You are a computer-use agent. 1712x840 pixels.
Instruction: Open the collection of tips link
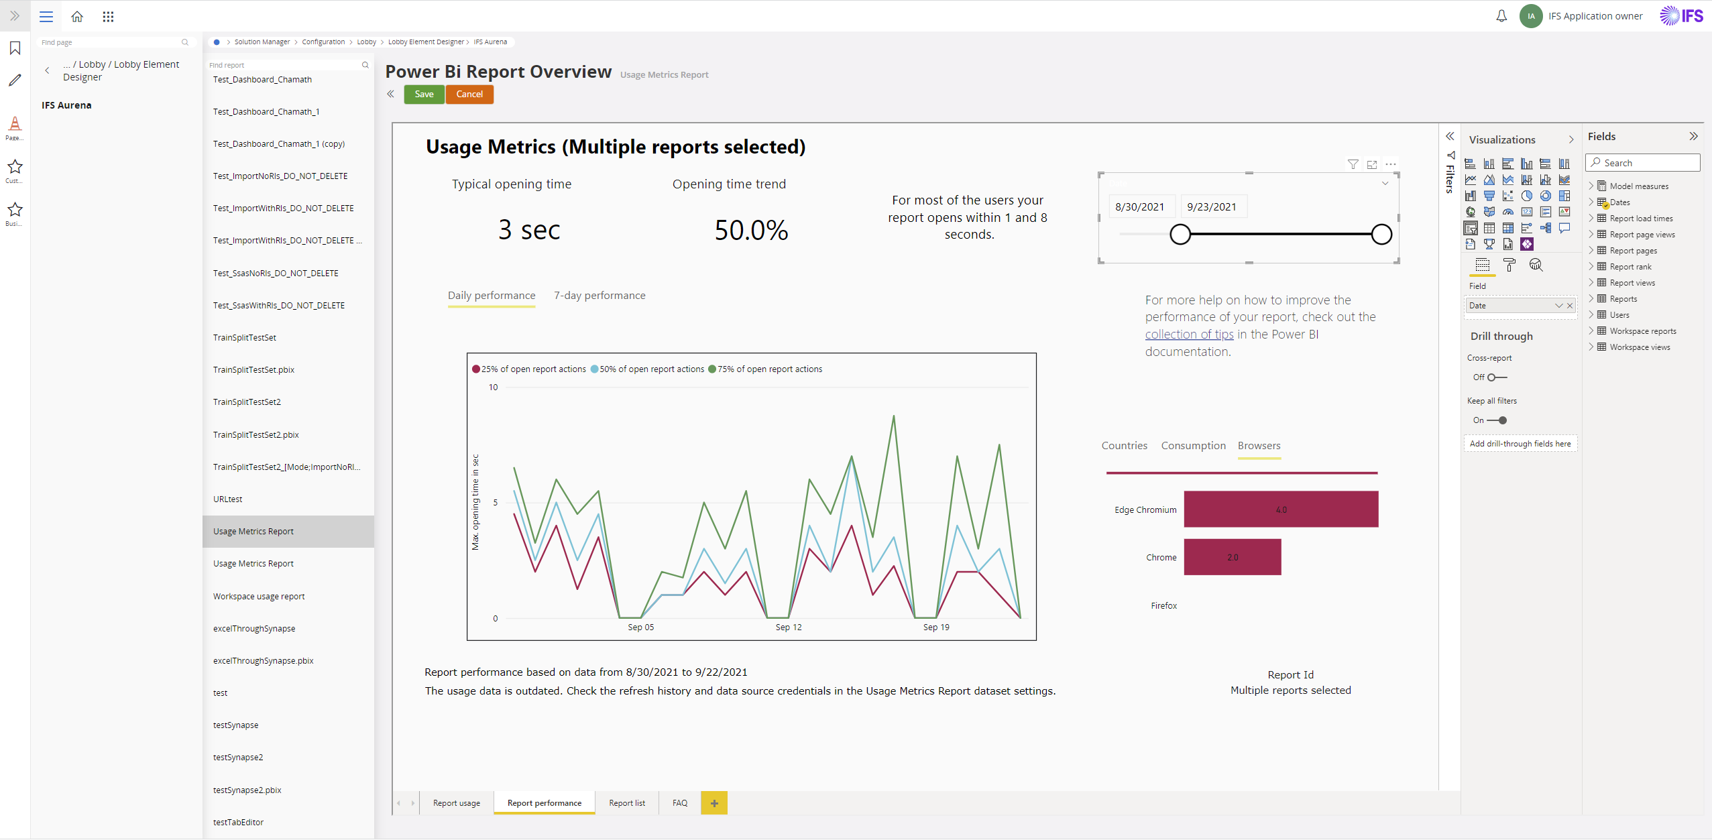coord(1189,335)
